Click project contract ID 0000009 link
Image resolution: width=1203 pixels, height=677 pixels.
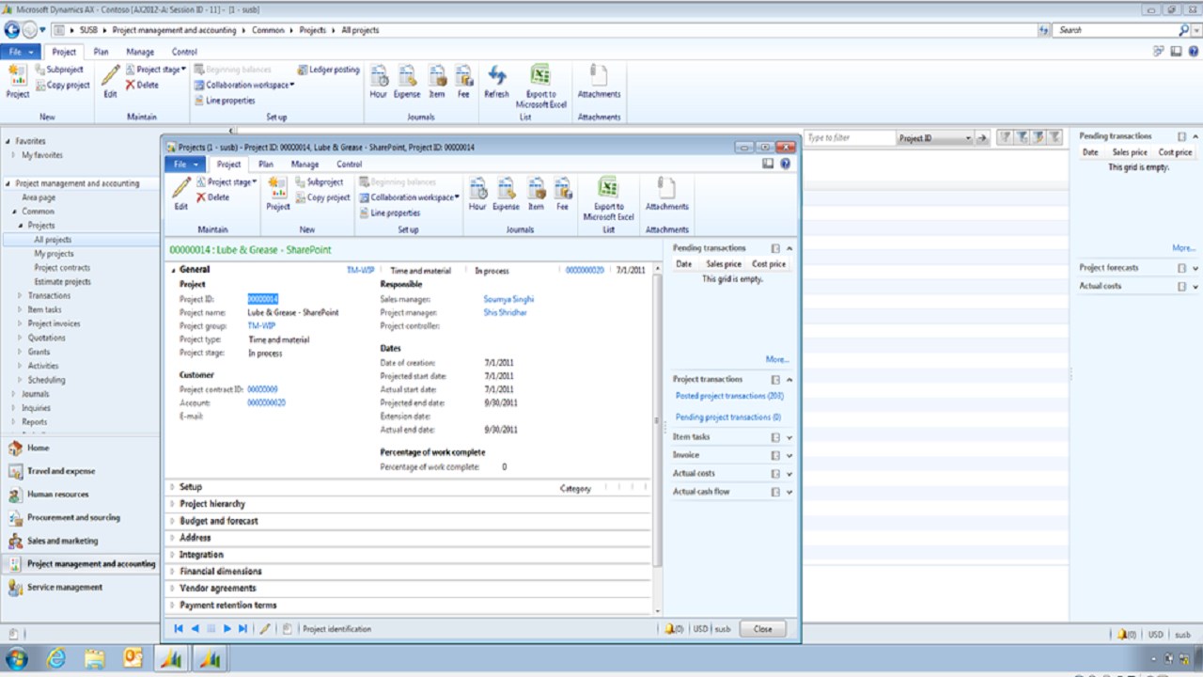click(262, 389)
